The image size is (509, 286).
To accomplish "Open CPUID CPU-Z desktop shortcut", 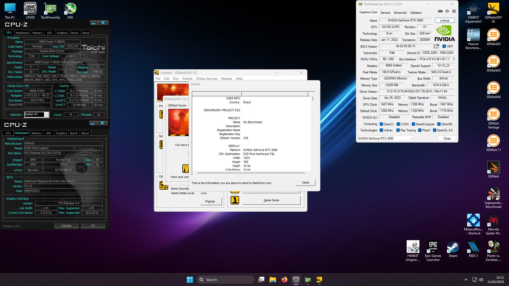I will pyautogui.click(x=30, y=11).
